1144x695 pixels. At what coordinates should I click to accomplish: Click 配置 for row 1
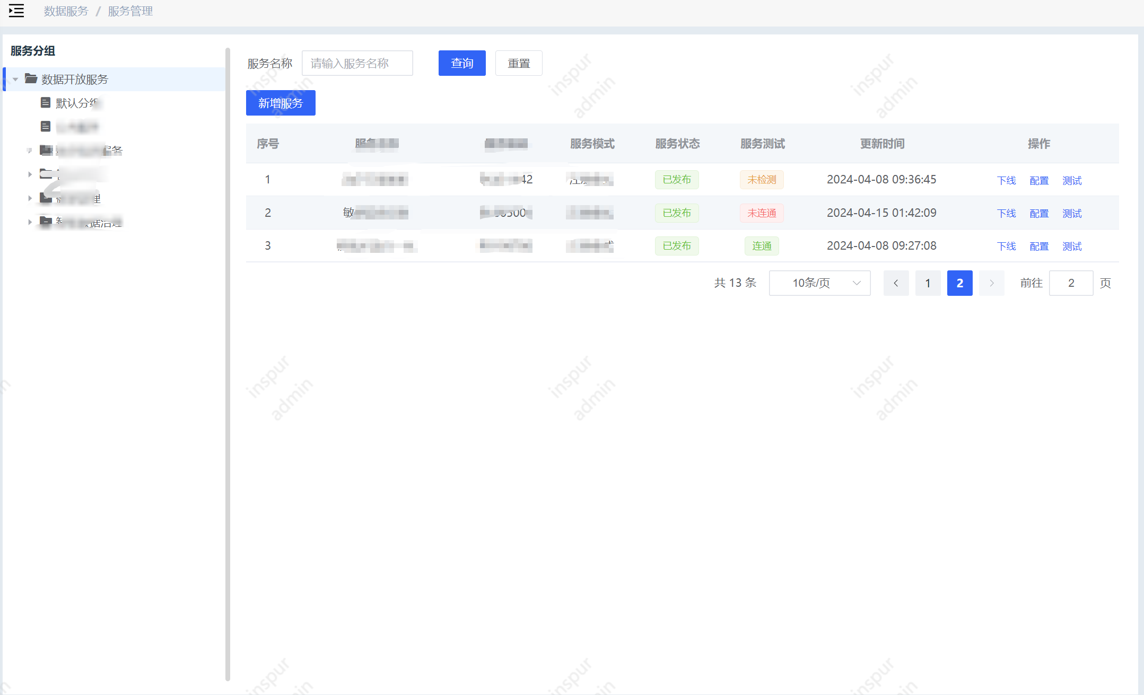click(x=1039, y=180)
